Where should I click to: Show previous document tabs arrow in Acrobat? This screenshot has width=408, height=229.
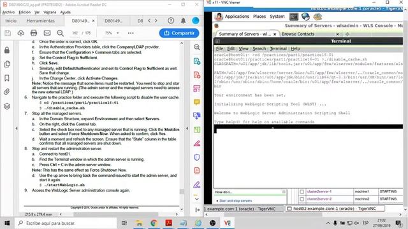[149, 20]
